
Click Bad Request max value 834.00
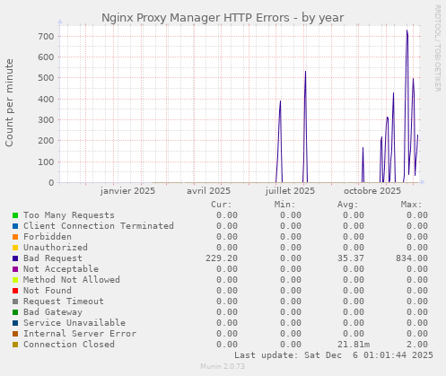(412, 258)
